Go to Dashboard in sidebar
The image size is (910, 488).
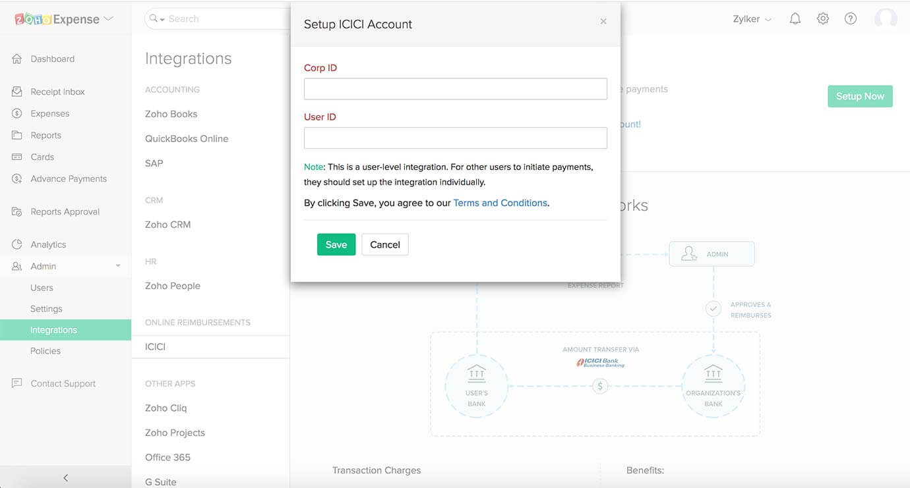(x=52, y=59)
